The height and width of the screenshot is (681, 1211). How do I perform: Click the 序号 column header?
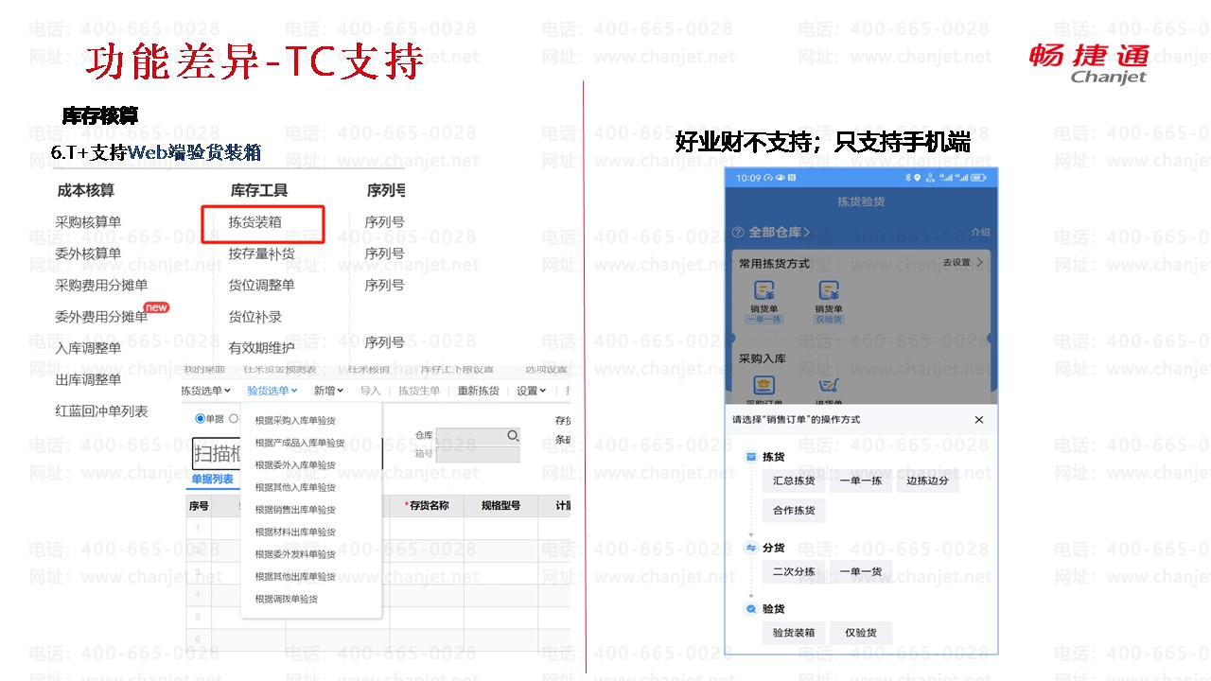199,507
